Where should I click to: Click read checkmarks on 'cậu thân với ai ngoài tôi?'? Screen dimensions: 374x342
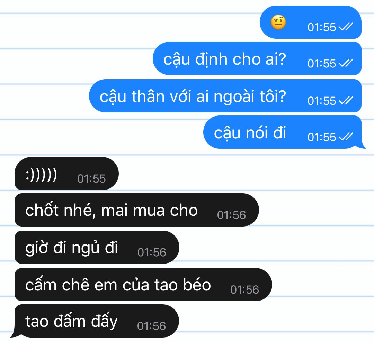[346, 101]
